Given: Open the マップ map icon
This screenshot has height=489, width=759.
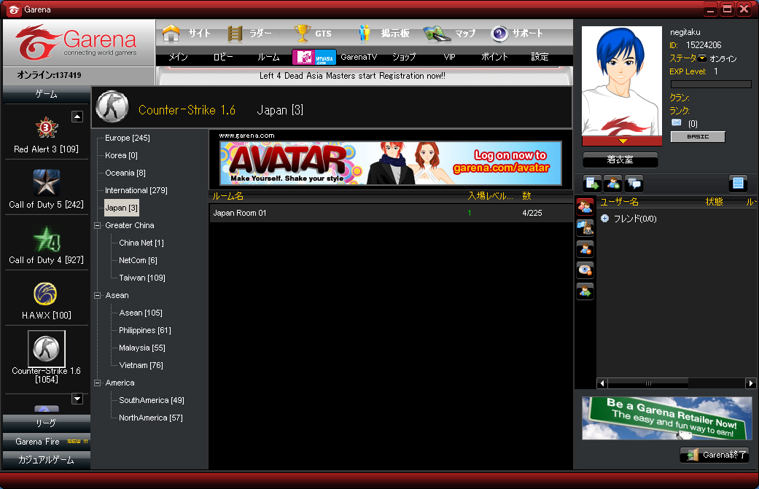Looking at the screenshot, I should (x=437, y=34).
